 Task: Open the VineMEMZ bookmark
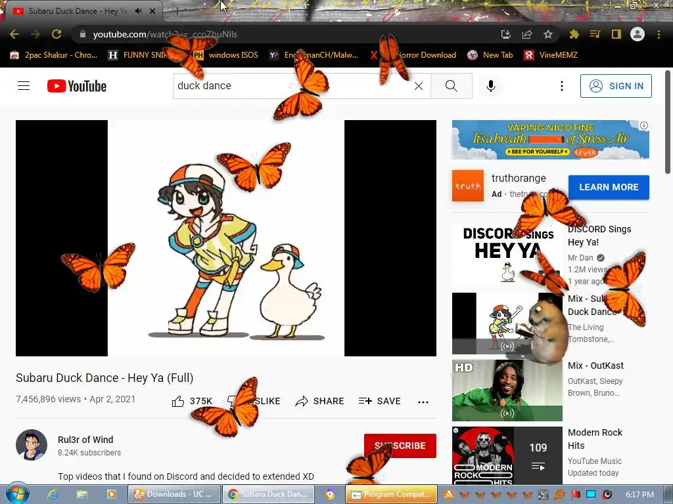(551, 55)
